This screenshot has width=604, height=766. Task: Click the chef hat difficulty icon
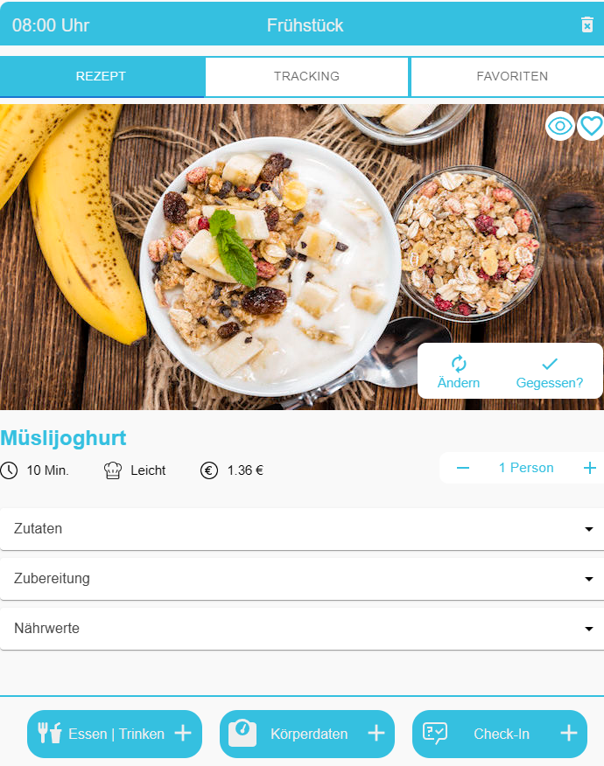pyautogui.click(x=113, y=470)
